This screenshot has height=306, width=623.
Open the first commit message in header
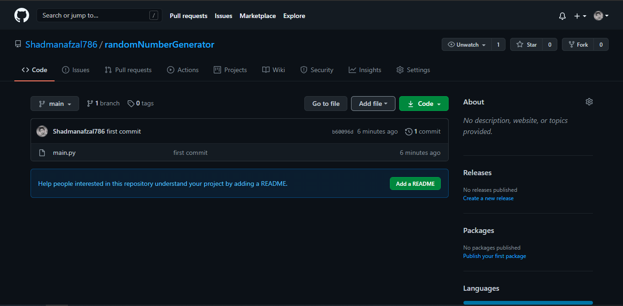pos(124,131)
